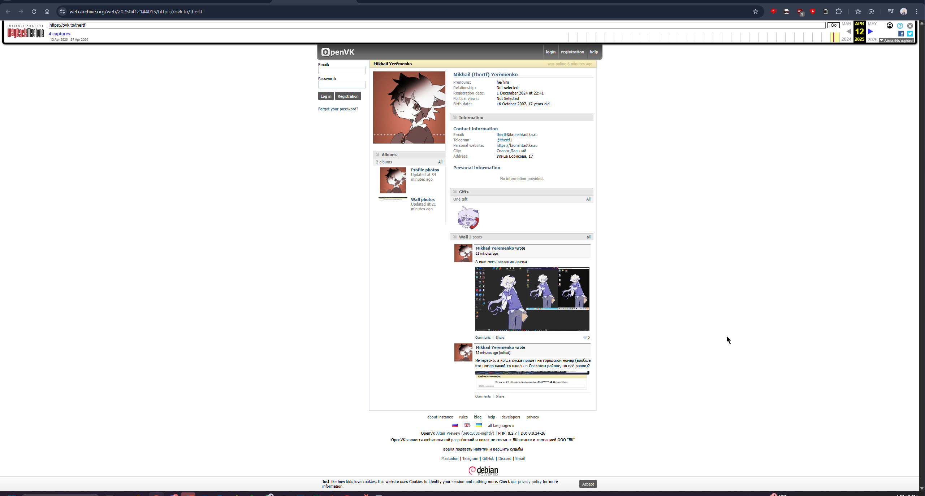Tweet this capture via Twitter icon
925x496 pixels.
(910, 34)
